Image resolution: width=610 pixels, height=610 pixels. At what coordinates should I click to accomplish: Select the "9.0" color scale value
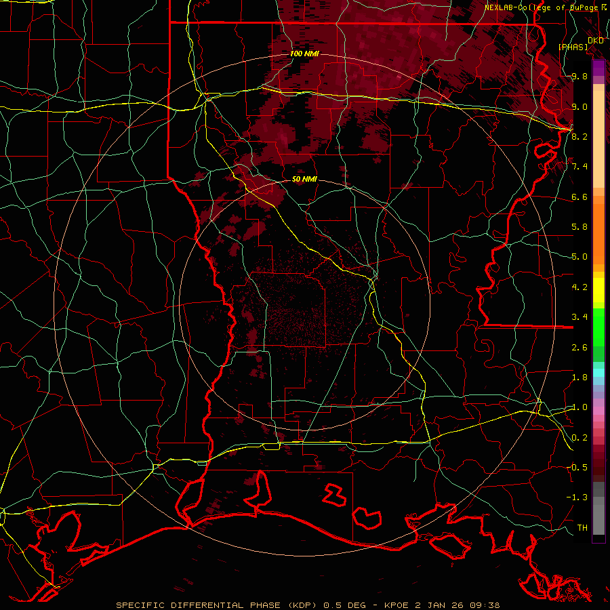(579, 107)
